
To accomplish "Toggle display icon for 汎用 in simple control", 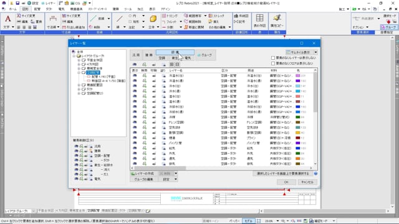I will (x=76, y=146).
